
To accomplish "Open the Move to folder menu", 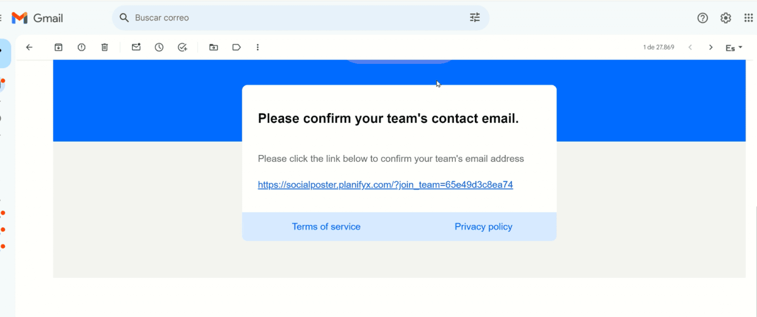I will click(x=214, y=47).
